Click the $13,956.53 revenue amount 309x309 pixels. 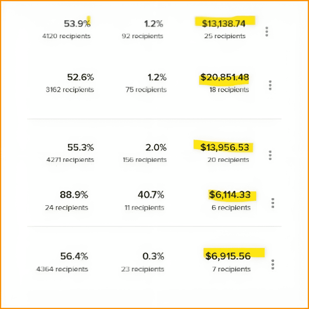click(225, 147)
